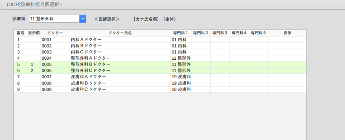The width and height of the screenshot is (345, 140).
Task: Click the 専門科１ column header
Action: click(181, 33)
